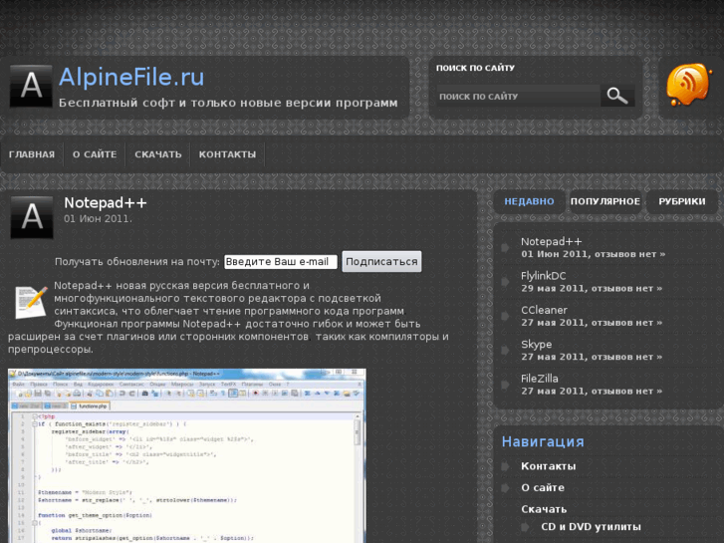Open the СКАЧАТЬ menu item
724x543 pixels.
158,154
